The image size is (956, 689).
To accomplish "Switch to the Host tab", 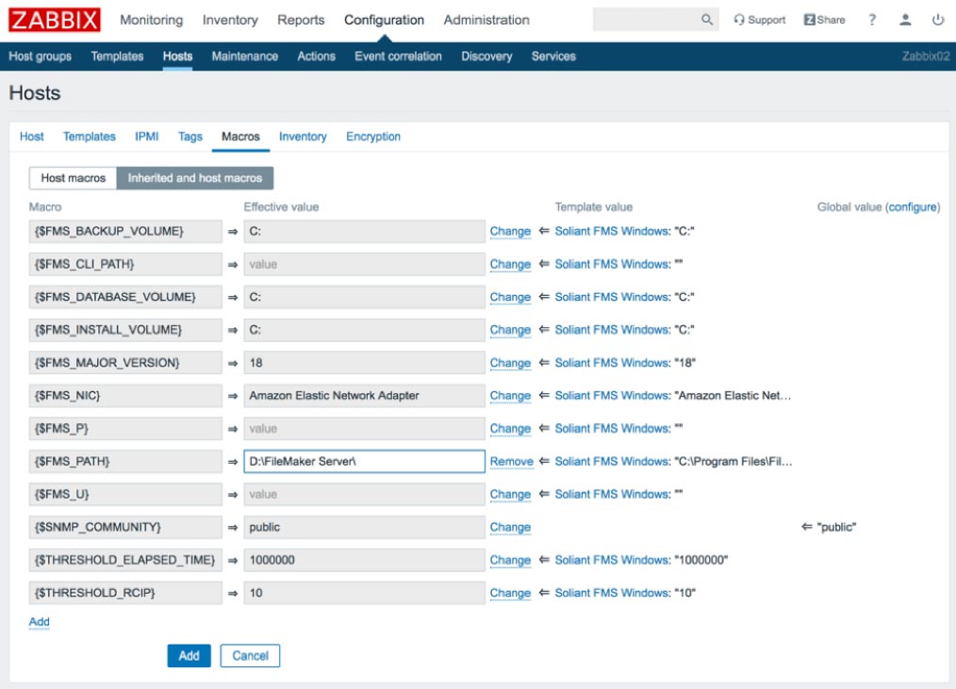I will pos(32,137).
